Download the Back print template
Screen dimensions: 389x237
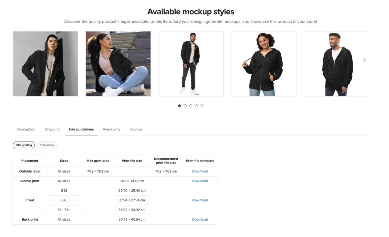coord(200,219)
